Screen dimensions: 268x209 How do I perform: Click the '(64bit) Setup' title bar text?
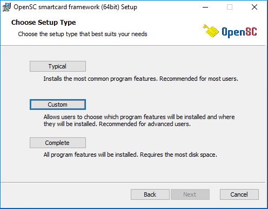pyautogui.click(x=119, y=7)
